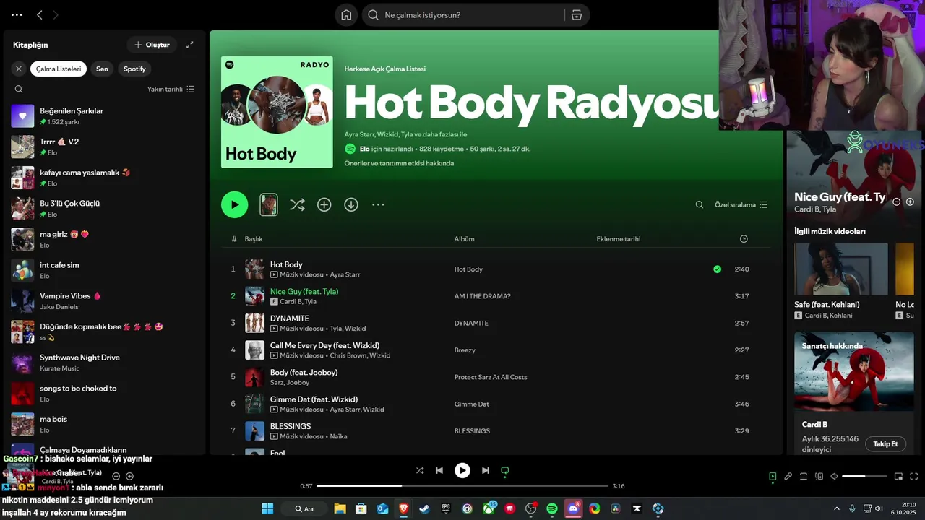Open Oluştur create menu
This screenshot has width=925, height=520.
click(x=152, y=45)
